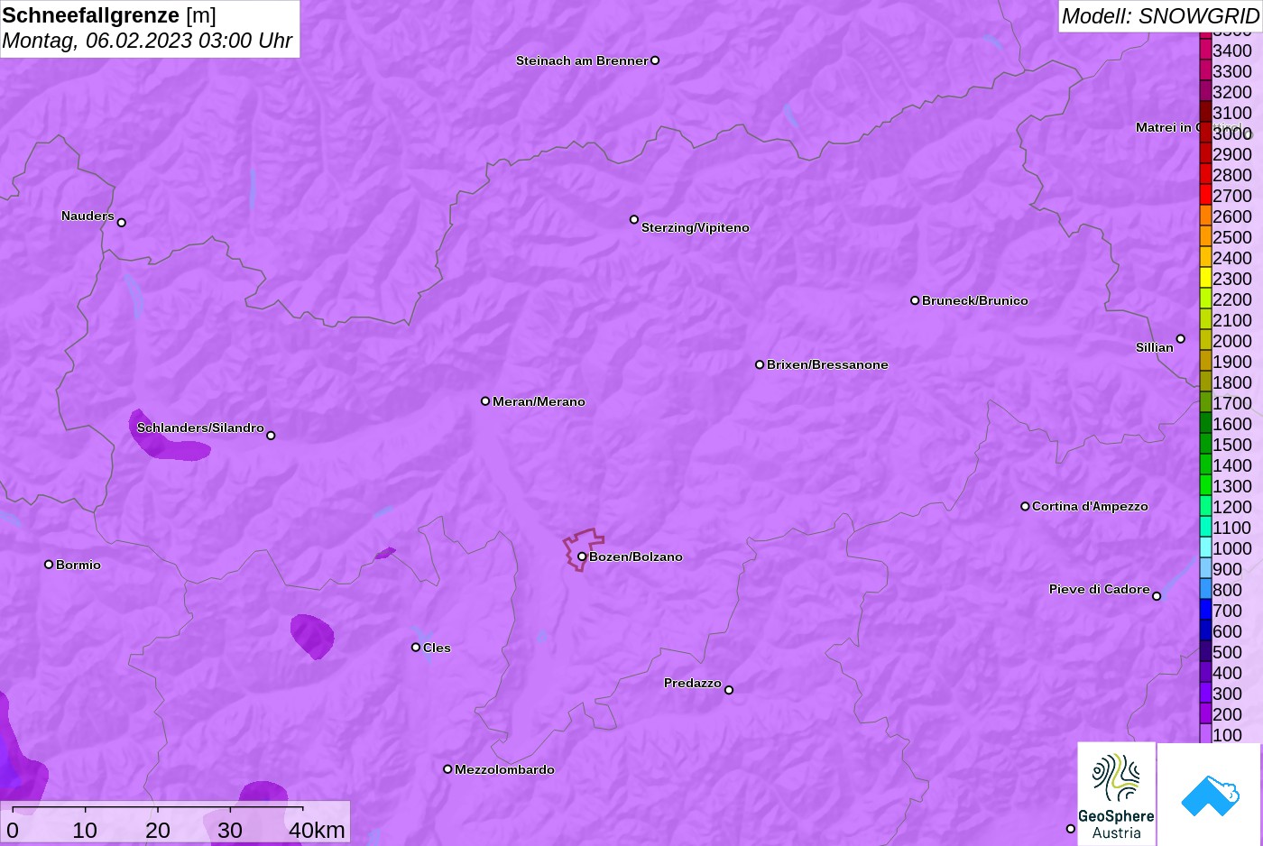The image size is (1263, 846).
Task: Click the 1000 m cyan legend swatch
Action: (x=1205, y=547)
